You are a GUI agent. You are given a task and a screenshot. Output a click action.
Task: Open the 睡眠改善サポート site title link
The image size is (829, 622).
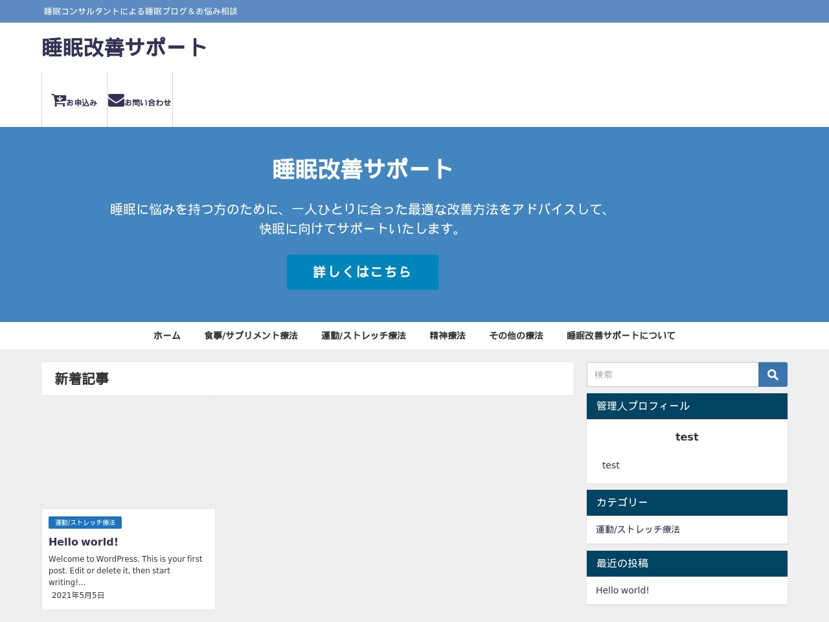click(x=124, y=47)
